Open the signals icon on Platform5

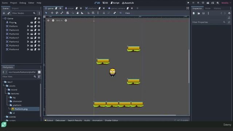click(28, 30)
